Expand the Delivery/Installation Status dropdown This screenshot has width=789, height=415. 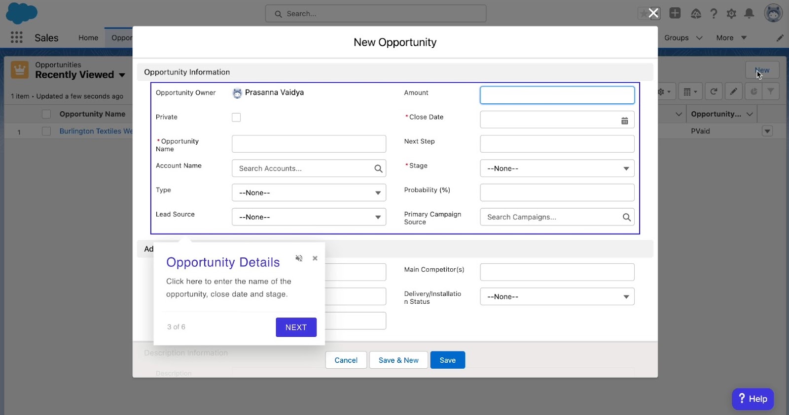[557, 297]
